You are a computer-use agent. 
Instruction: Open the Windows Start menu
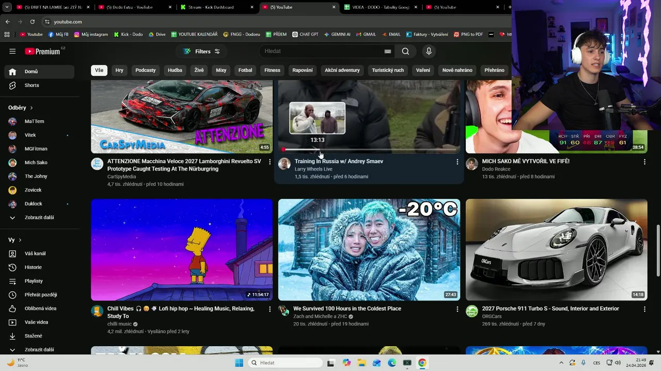point(239,363)
